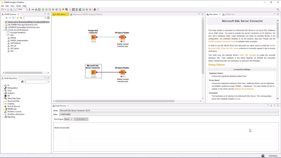Select the Microsoft SQL Server Connector node

[93, 72]
